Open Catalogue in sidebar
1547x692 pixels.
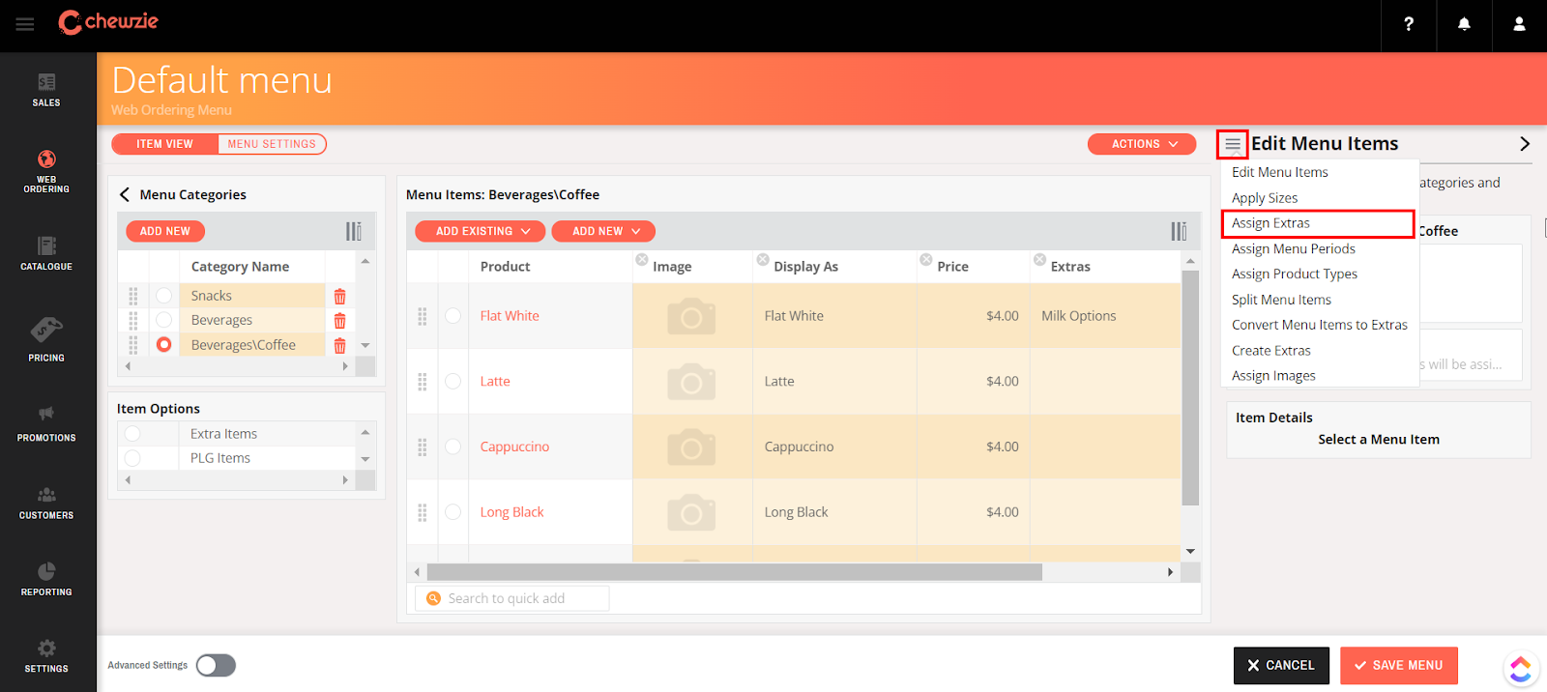point(46,253)
